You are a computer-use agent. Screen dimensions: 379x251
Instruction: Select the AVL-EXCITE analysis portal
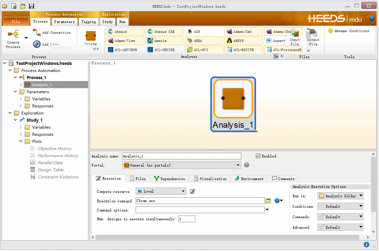point(243,50)
